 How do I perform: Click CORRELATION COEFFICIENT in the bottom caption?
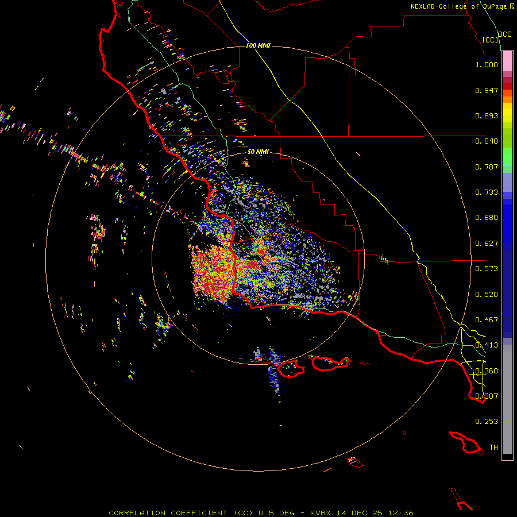click(x=168, y=513)
